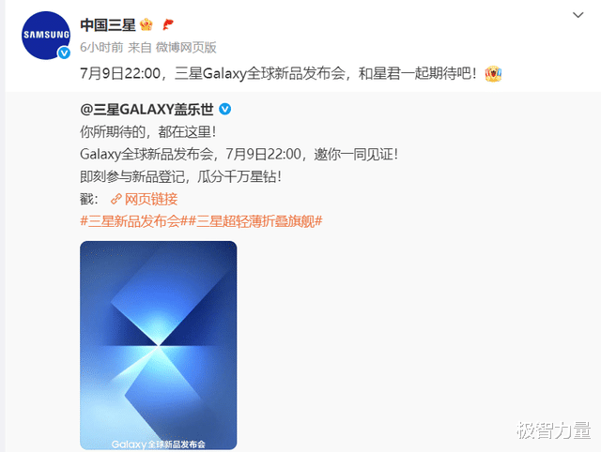Open hashtag #三星超轻薄折叠旗舰#
The height and width of the screenshot is (452, 601).
click(x=255, y=221)
